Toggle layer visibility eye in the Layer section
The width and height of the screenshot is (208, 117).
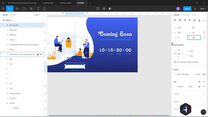(x=204, y=74)
